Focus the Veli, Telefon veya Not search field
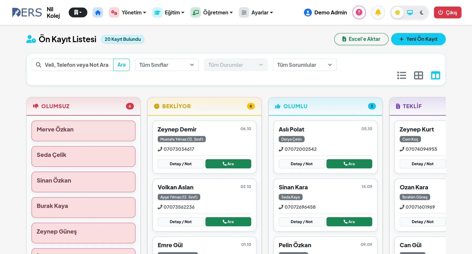 pos(77,65)
